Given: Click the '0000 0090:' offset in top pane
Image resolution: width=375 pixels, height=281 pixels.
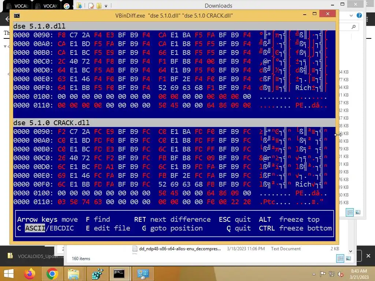Looking at the screenshot, I should [x=33, y=35].
